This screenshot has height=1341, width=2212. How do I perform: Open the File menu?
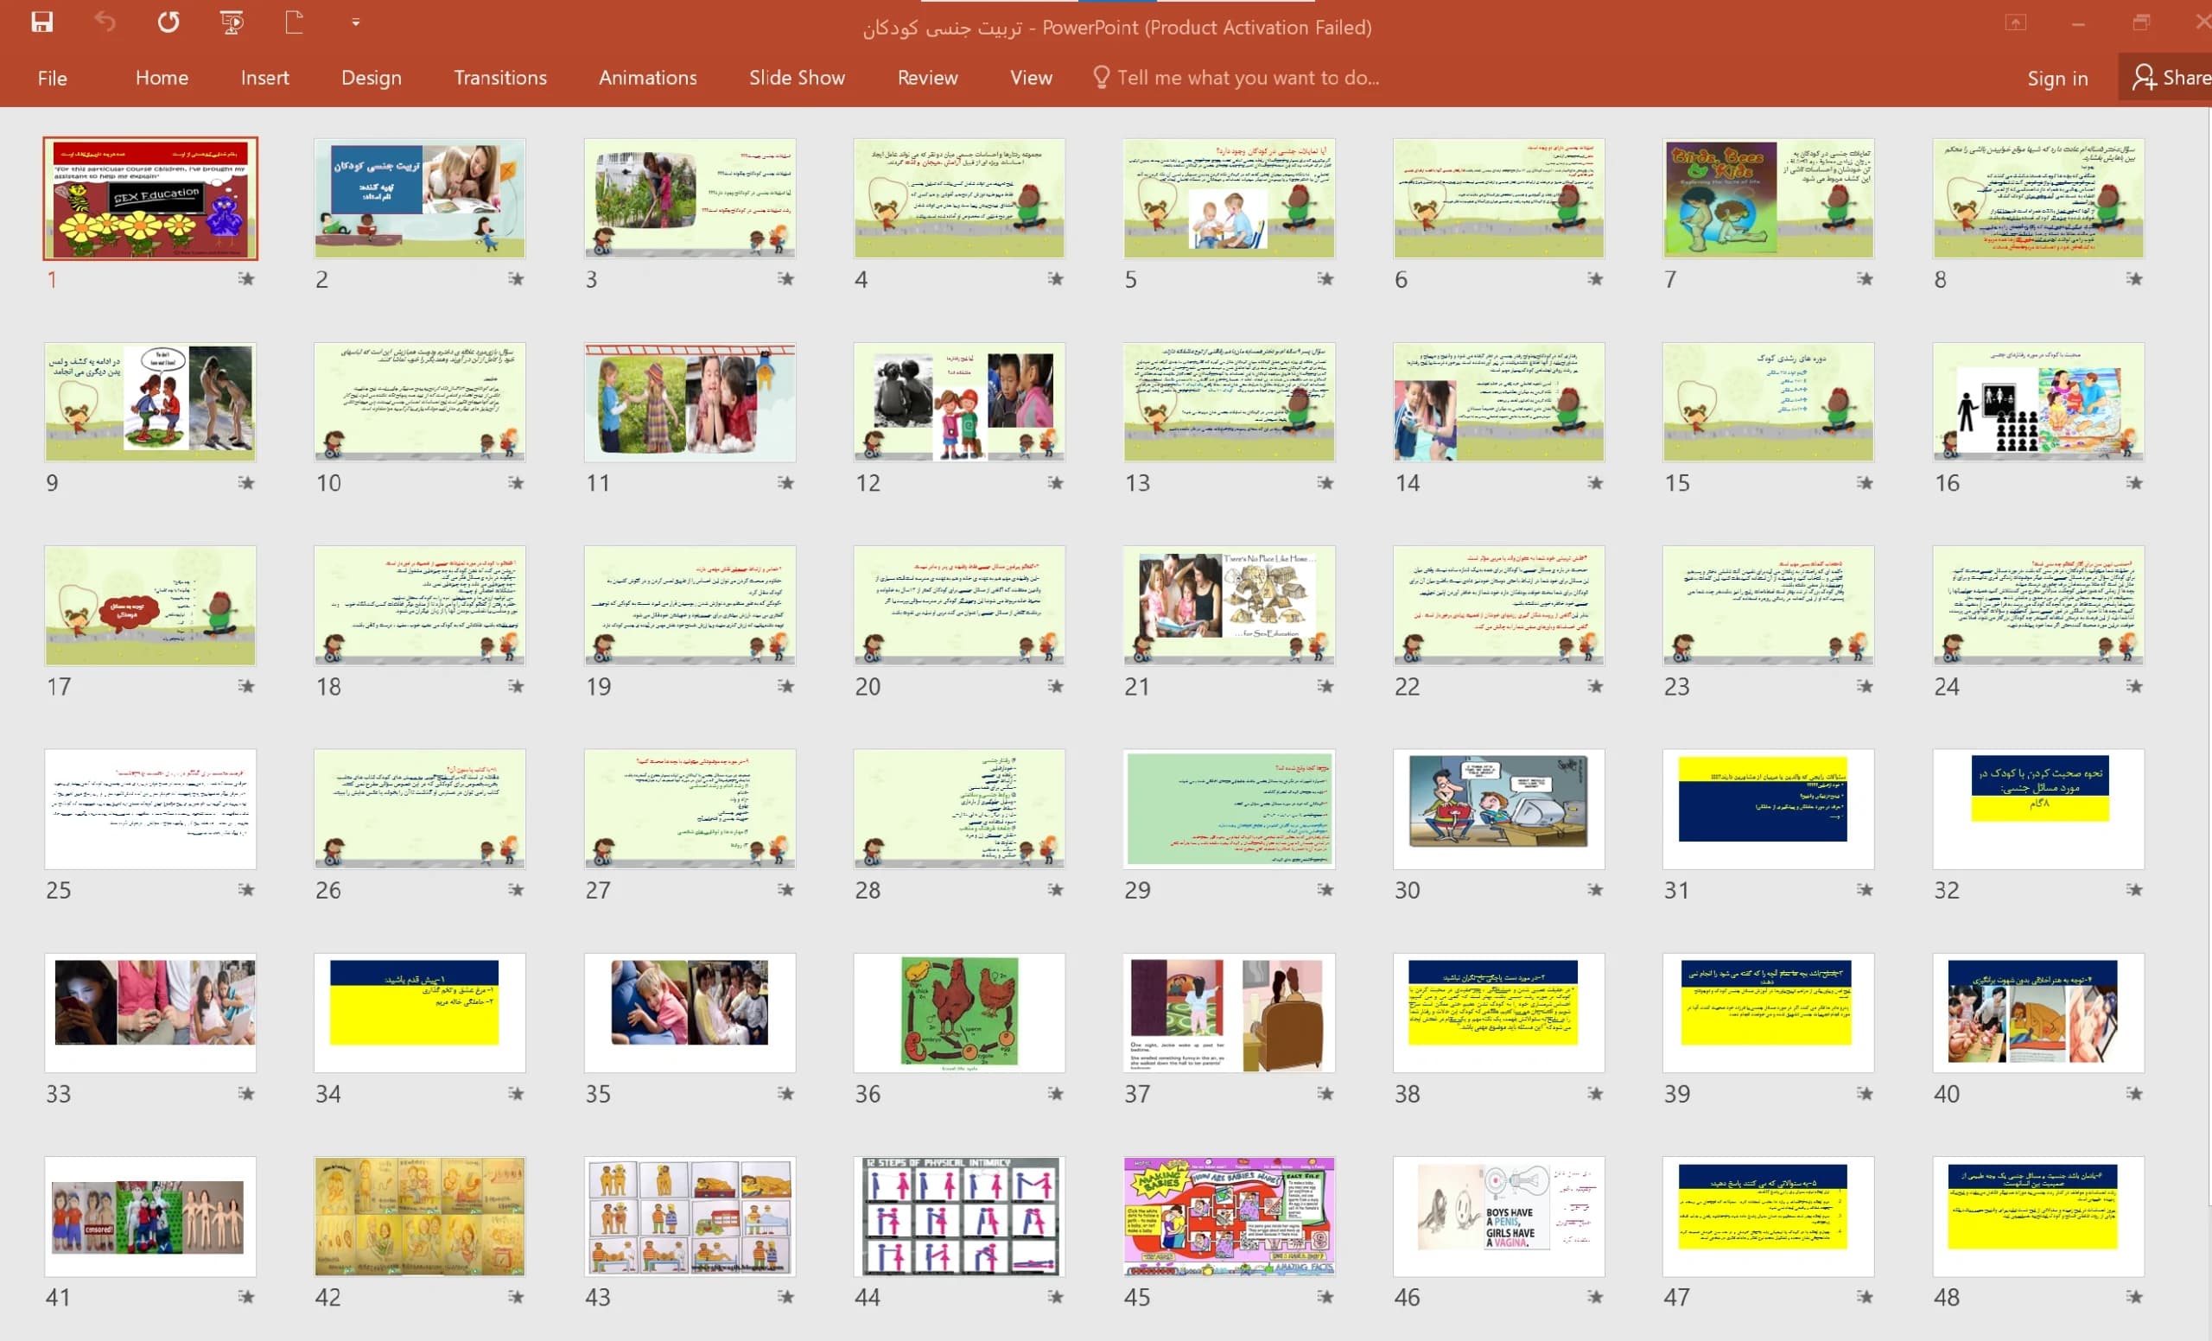pos(52,78)
